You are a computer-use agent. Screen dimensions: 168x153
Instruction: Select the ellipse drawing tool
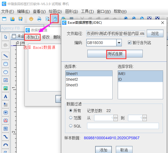pos(5,72)
